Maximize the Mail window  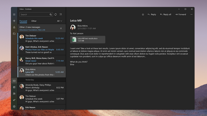(185, 9)
